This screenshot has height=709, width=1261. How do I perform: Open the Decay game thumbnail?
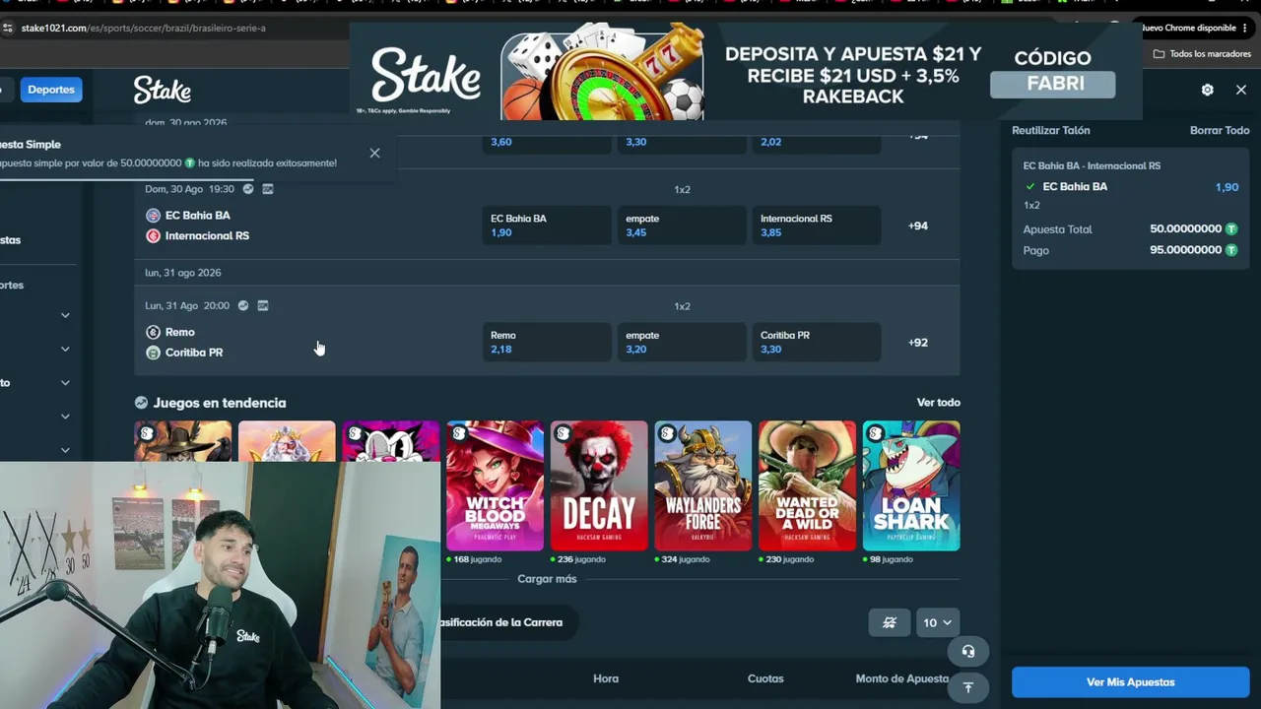(x=599, y=485)
